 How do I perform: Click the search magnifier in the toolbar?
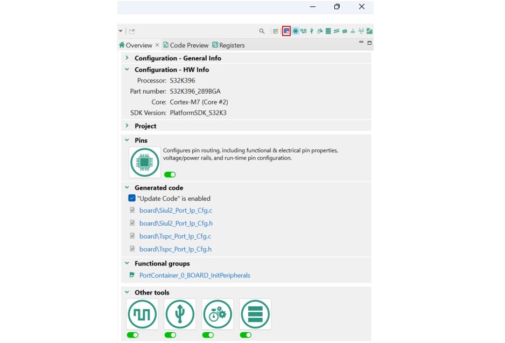tap(262, 31)
